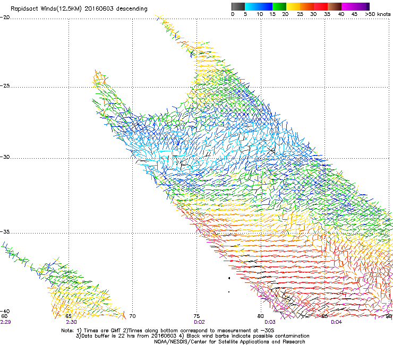Click the legend scale label 0
The height and width of the screenshot is (345, 393).
[233, 14]
